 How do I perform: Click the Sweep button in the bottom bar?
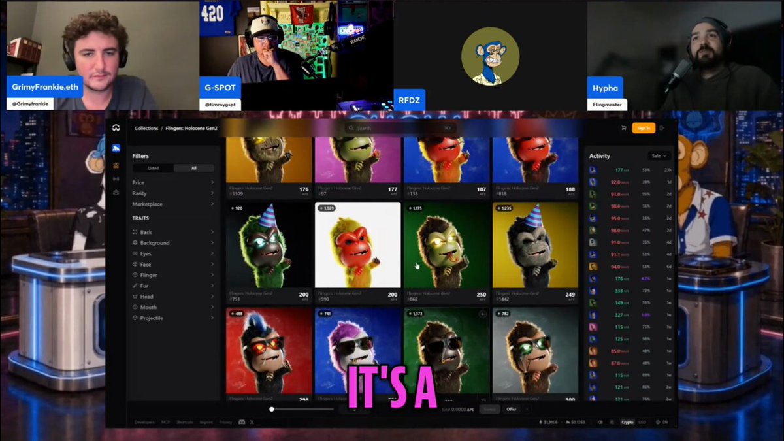(489, 409)
